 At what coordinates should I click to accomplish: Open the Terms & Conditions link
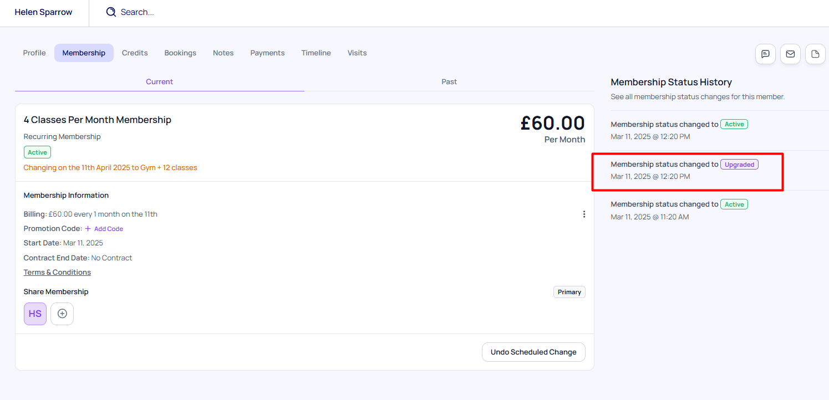57,272
